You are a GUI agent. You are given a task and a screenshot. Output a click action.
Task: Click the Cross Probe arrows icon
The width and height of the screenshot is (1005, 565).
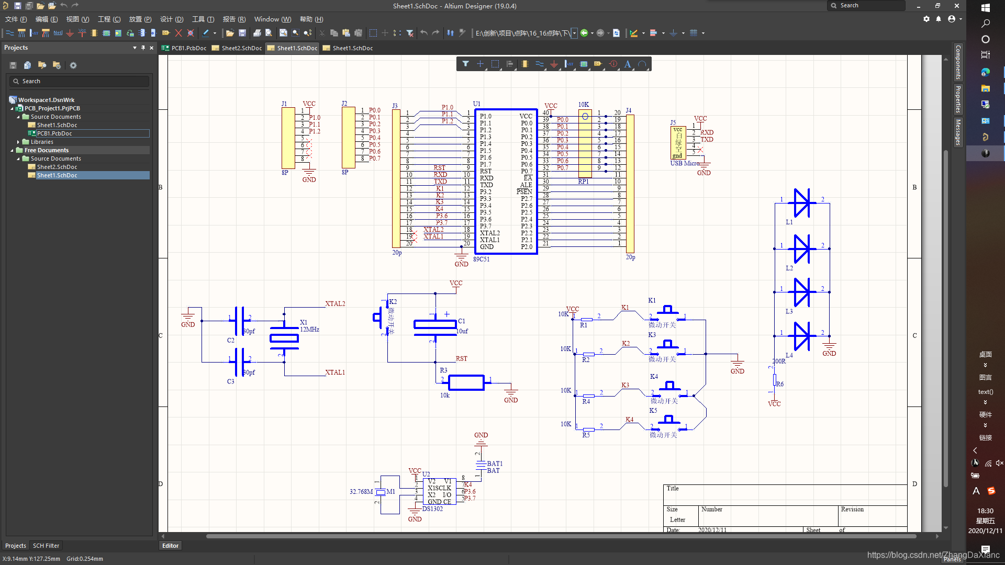point(450,33)
